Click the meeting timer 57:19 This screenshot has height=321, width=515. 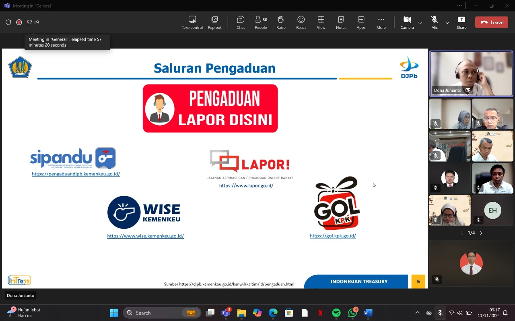click(x=33, y=22)
